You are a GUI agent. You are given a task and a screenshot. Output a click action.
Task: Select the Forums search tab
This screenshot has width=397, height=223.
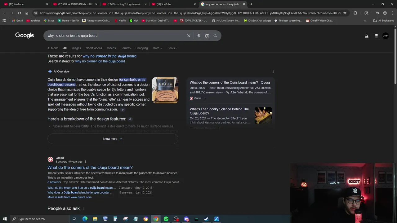(126, 48)
